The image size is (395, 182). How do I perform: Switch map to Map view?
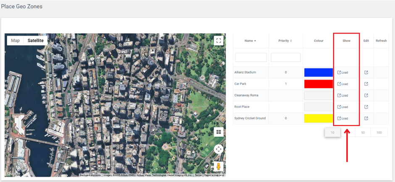(16, 41)
